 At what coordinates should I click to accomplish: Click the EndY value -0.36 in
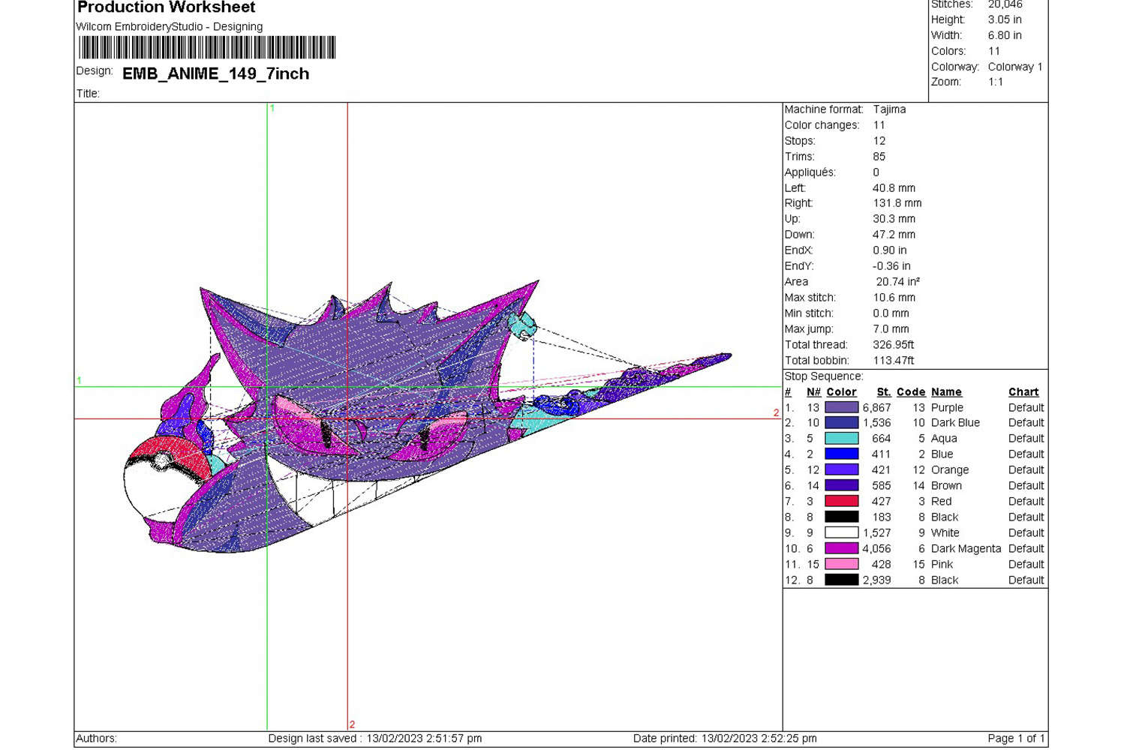[891, 266]
